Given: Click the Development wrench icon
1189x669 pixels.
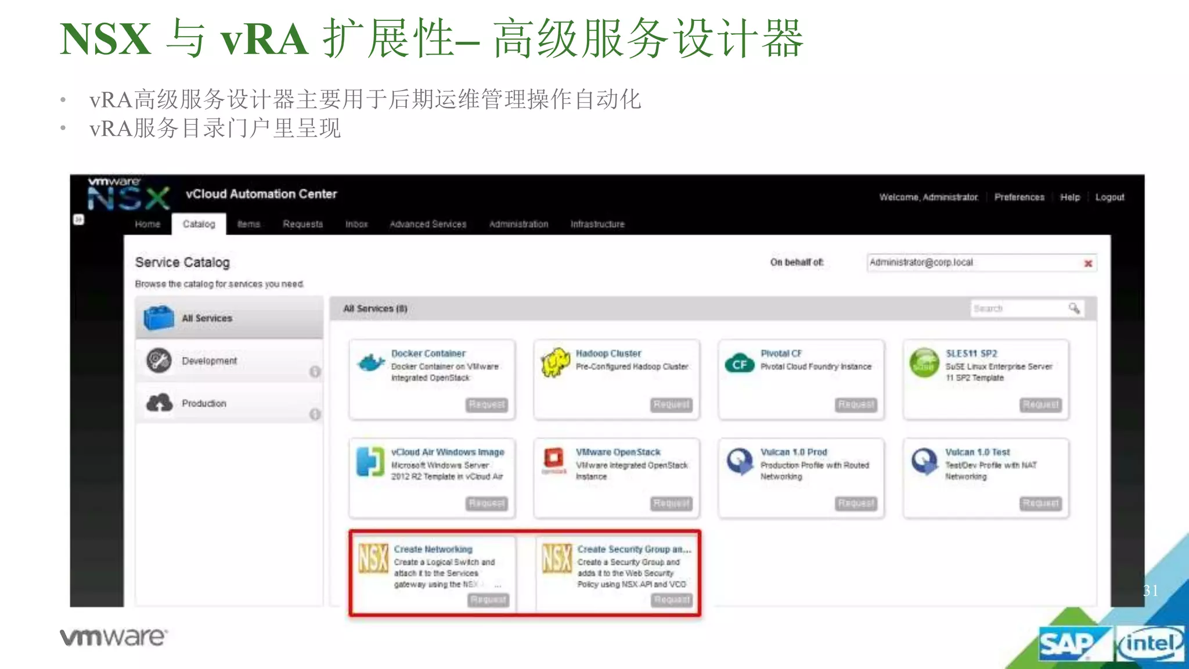Looking at the screenshot, I should pos(158,361).
